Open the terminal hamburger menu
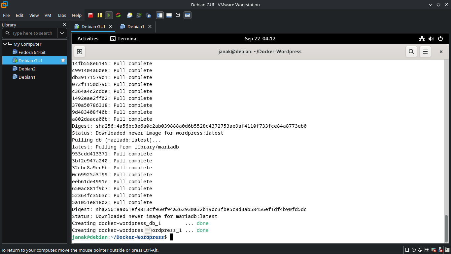This screenshot has width=451, height=254. (x=425, y=52)
